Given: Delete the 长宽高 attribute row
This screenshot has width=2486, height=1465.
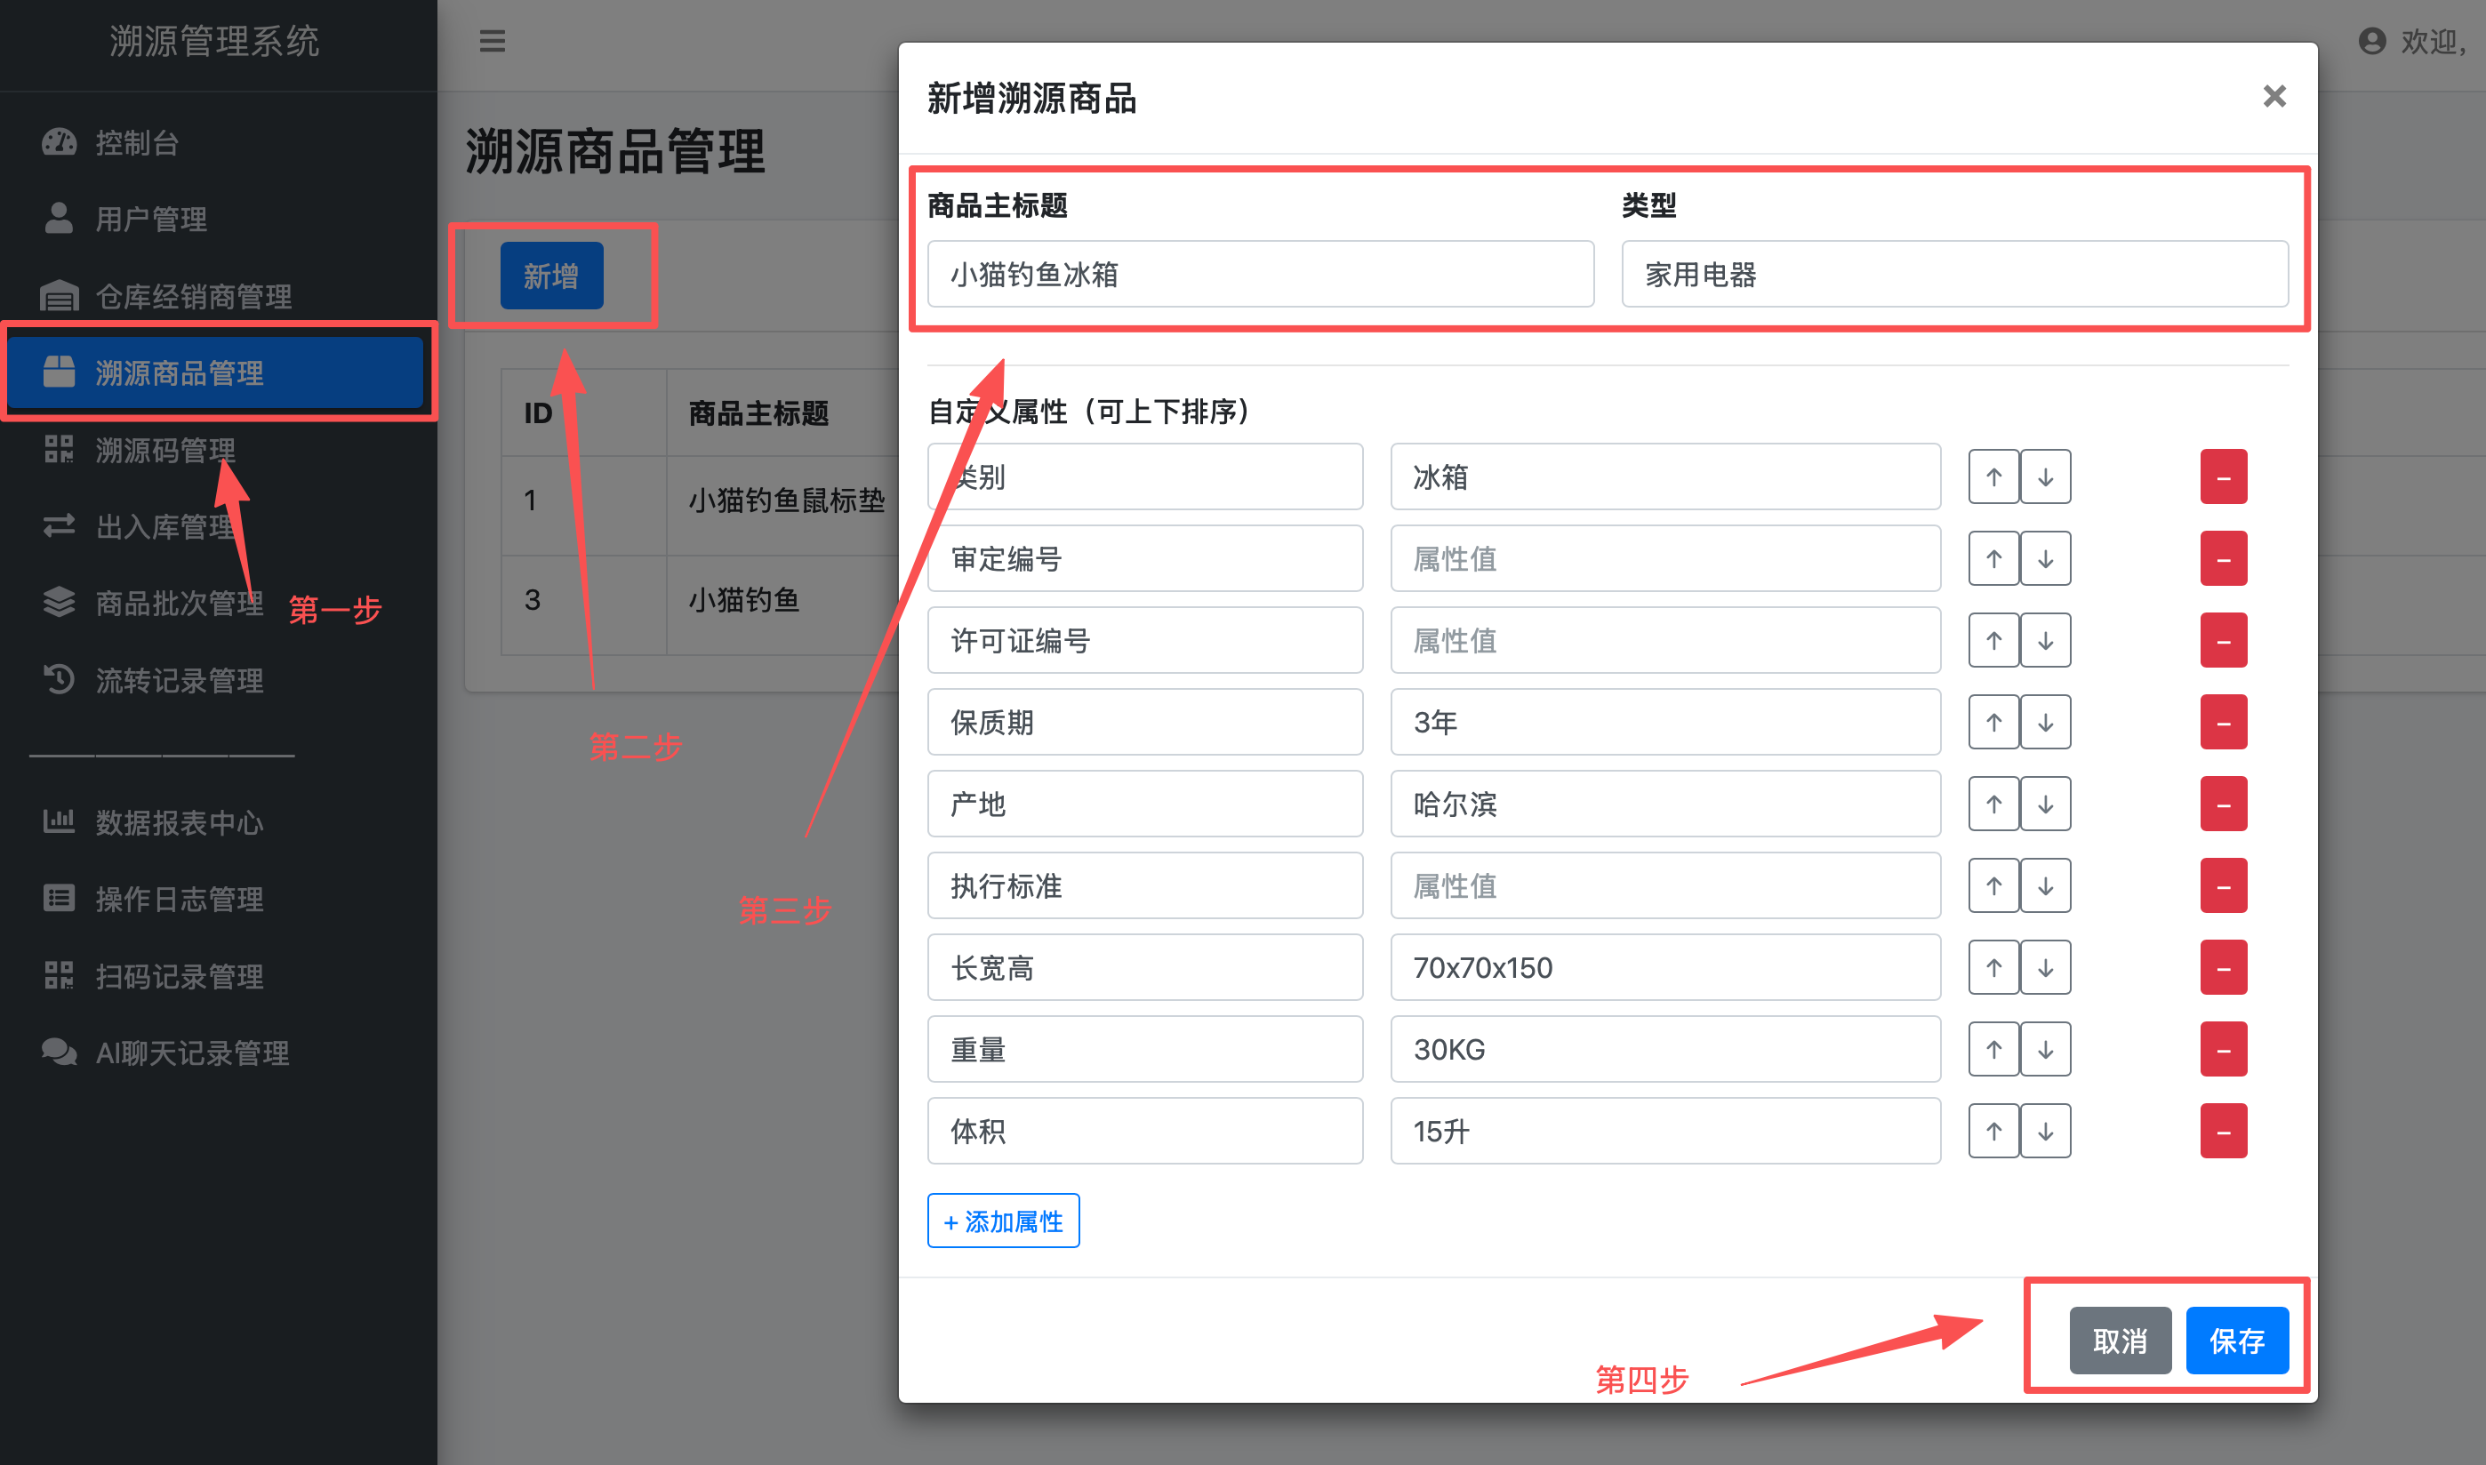Looking at the screenshot, I should click(x=2223, y=968).
